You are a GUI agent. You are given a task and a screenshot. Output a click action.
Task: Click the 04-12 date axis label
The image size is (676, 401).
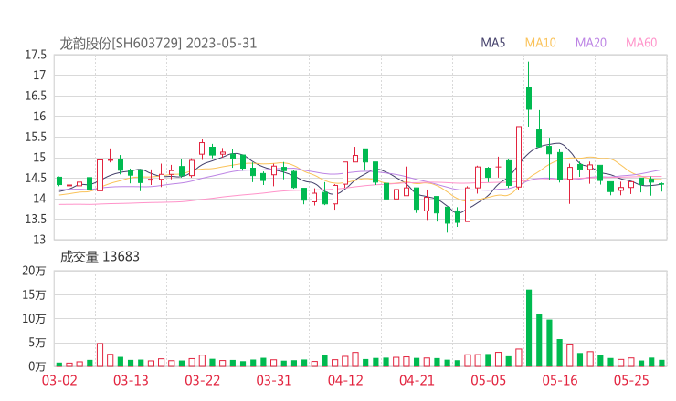point(345,380)
